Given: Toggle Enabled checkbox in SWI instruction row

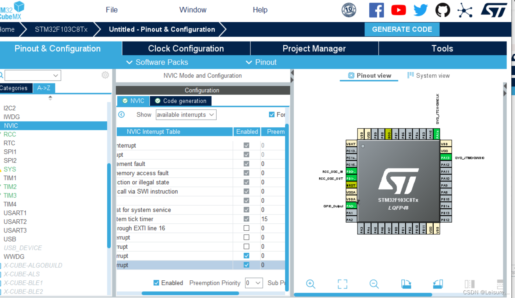Looking at the screenshot, I should (x=246, y=191).
